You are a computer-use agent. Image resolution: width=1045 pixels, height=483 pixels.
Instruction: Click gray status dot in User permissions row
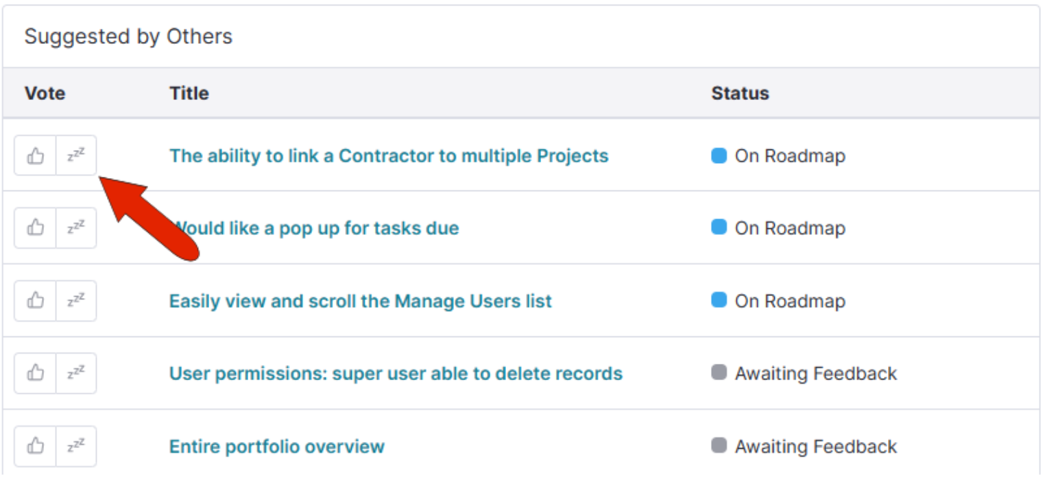[719, 373]
